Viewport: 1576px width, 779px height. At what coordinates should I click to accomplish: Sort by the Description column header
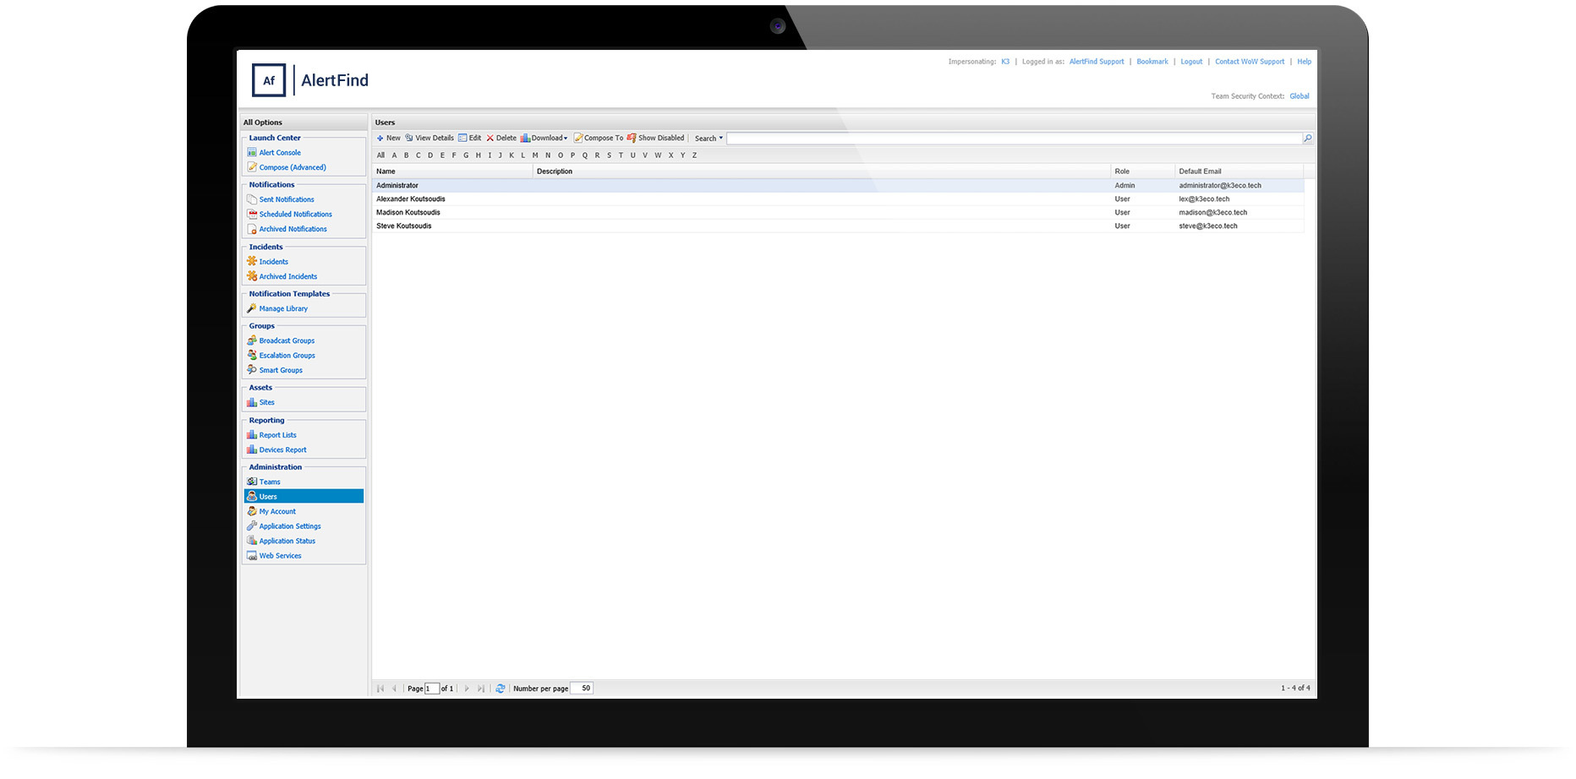pyautogui.click(x=821, y=172)
